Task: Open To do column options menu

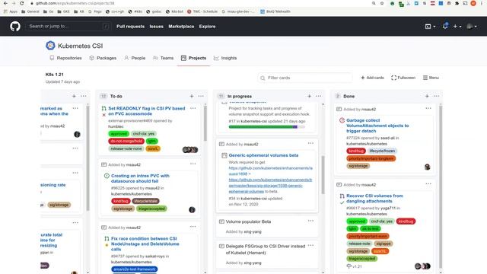Action: (x=201, y=97)
